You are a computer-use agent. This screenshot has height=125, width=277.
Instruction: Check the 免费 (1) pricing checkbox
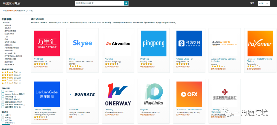[3, 115]
